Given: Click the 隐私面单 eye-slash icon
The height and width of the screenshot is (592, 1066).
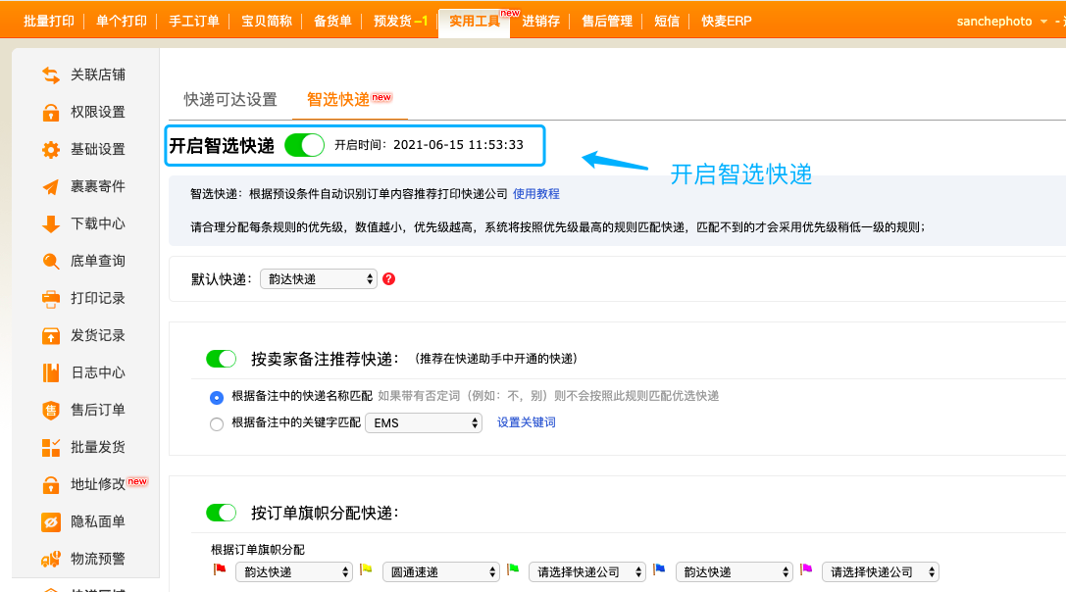Looking at the screenshot, I should tap(51, 522).
